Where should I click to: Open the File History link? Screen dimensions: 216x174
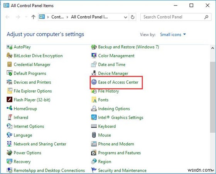[108, 91]
